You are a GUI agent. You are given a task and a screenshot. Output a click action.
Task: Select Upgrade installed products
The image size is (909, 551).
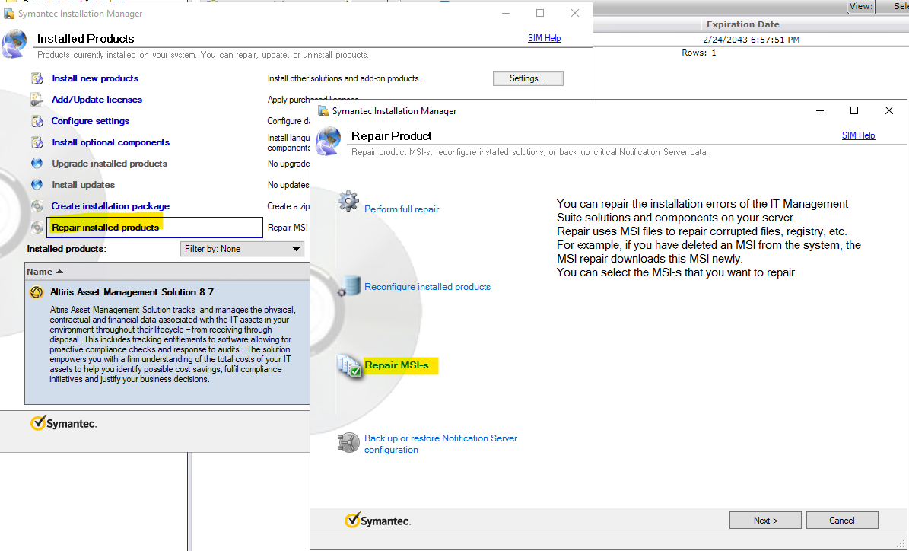[110, 164]
